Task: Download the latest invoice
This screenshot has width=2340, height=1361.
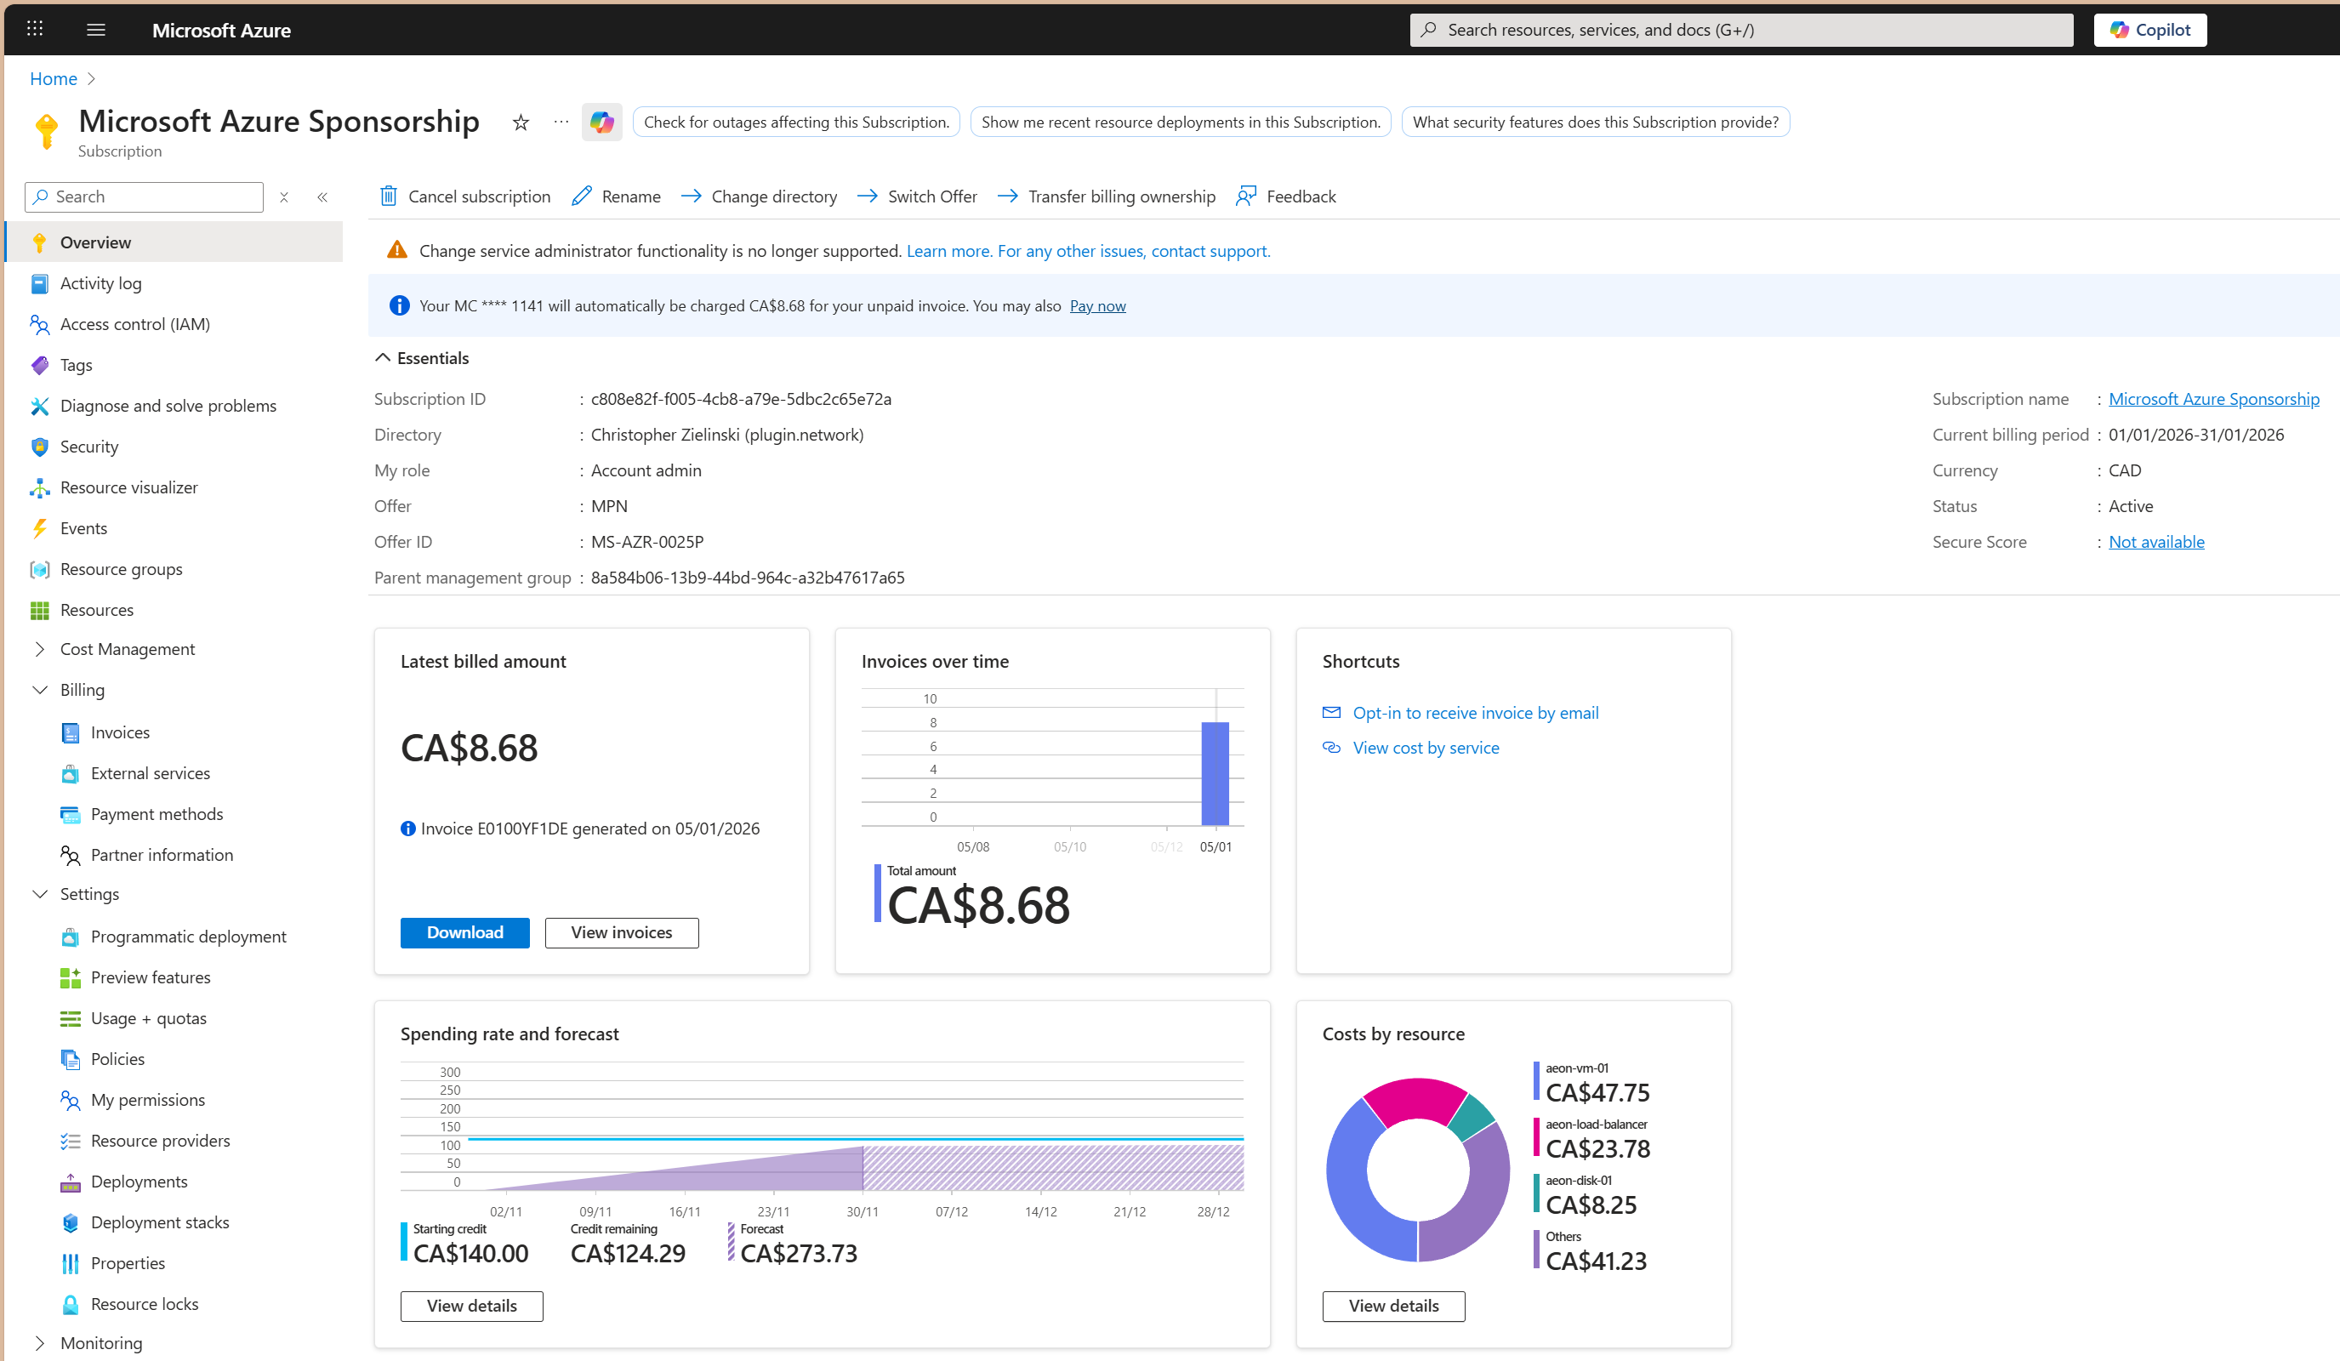Action: (x=464, y=932)
